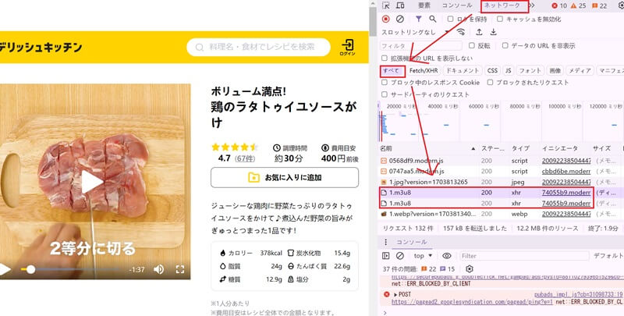
Task: Open the top context dropdown in console
Action: [x=423, y=255]
